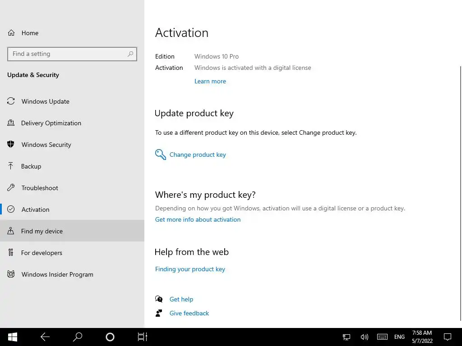462x346 pixels.
Task: Click the Windows Update refresh arrows icon
Action: click(11, 101)
